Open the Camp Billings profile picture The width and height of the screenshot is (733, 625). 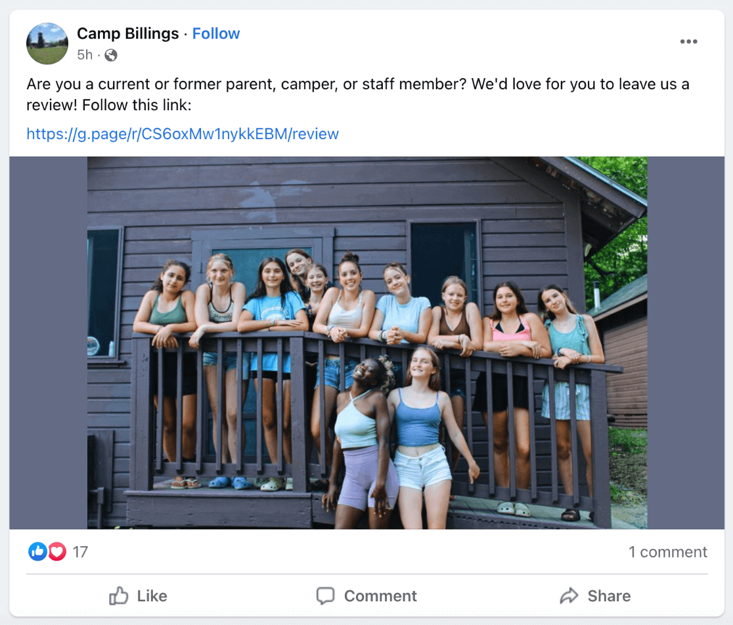(x=47, y=43)
